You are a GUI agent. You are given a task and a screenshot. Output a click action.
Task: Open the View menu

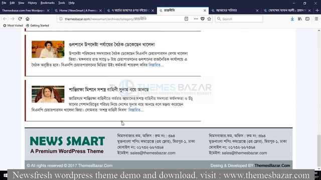(x=21, y=3)
